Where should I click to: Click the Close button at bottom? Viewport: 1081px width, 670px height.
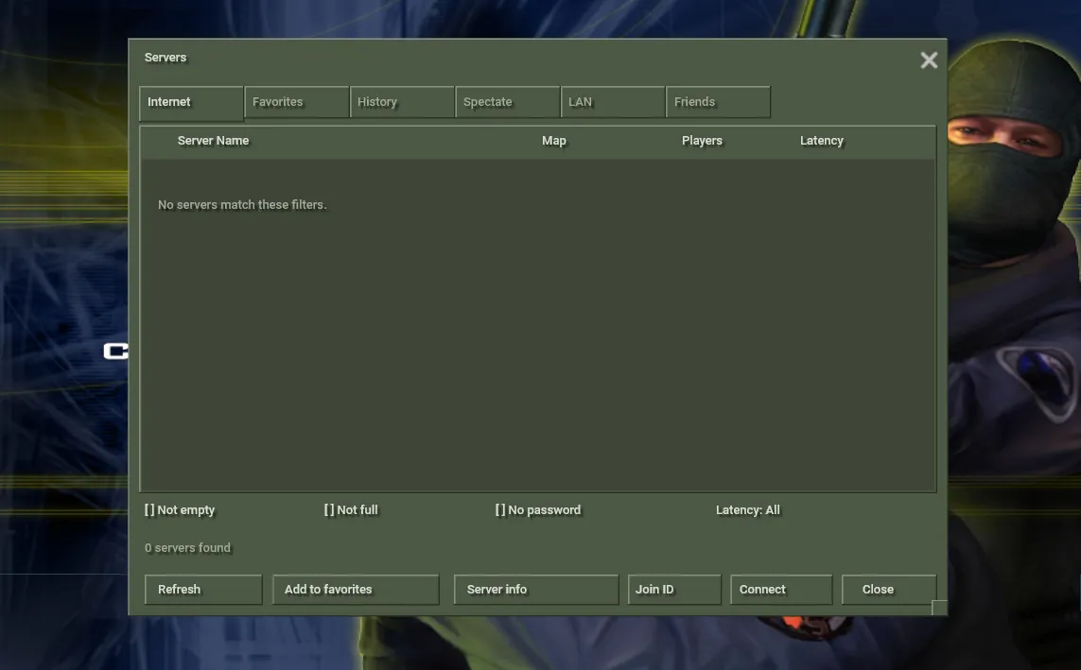tap(889, 590)
